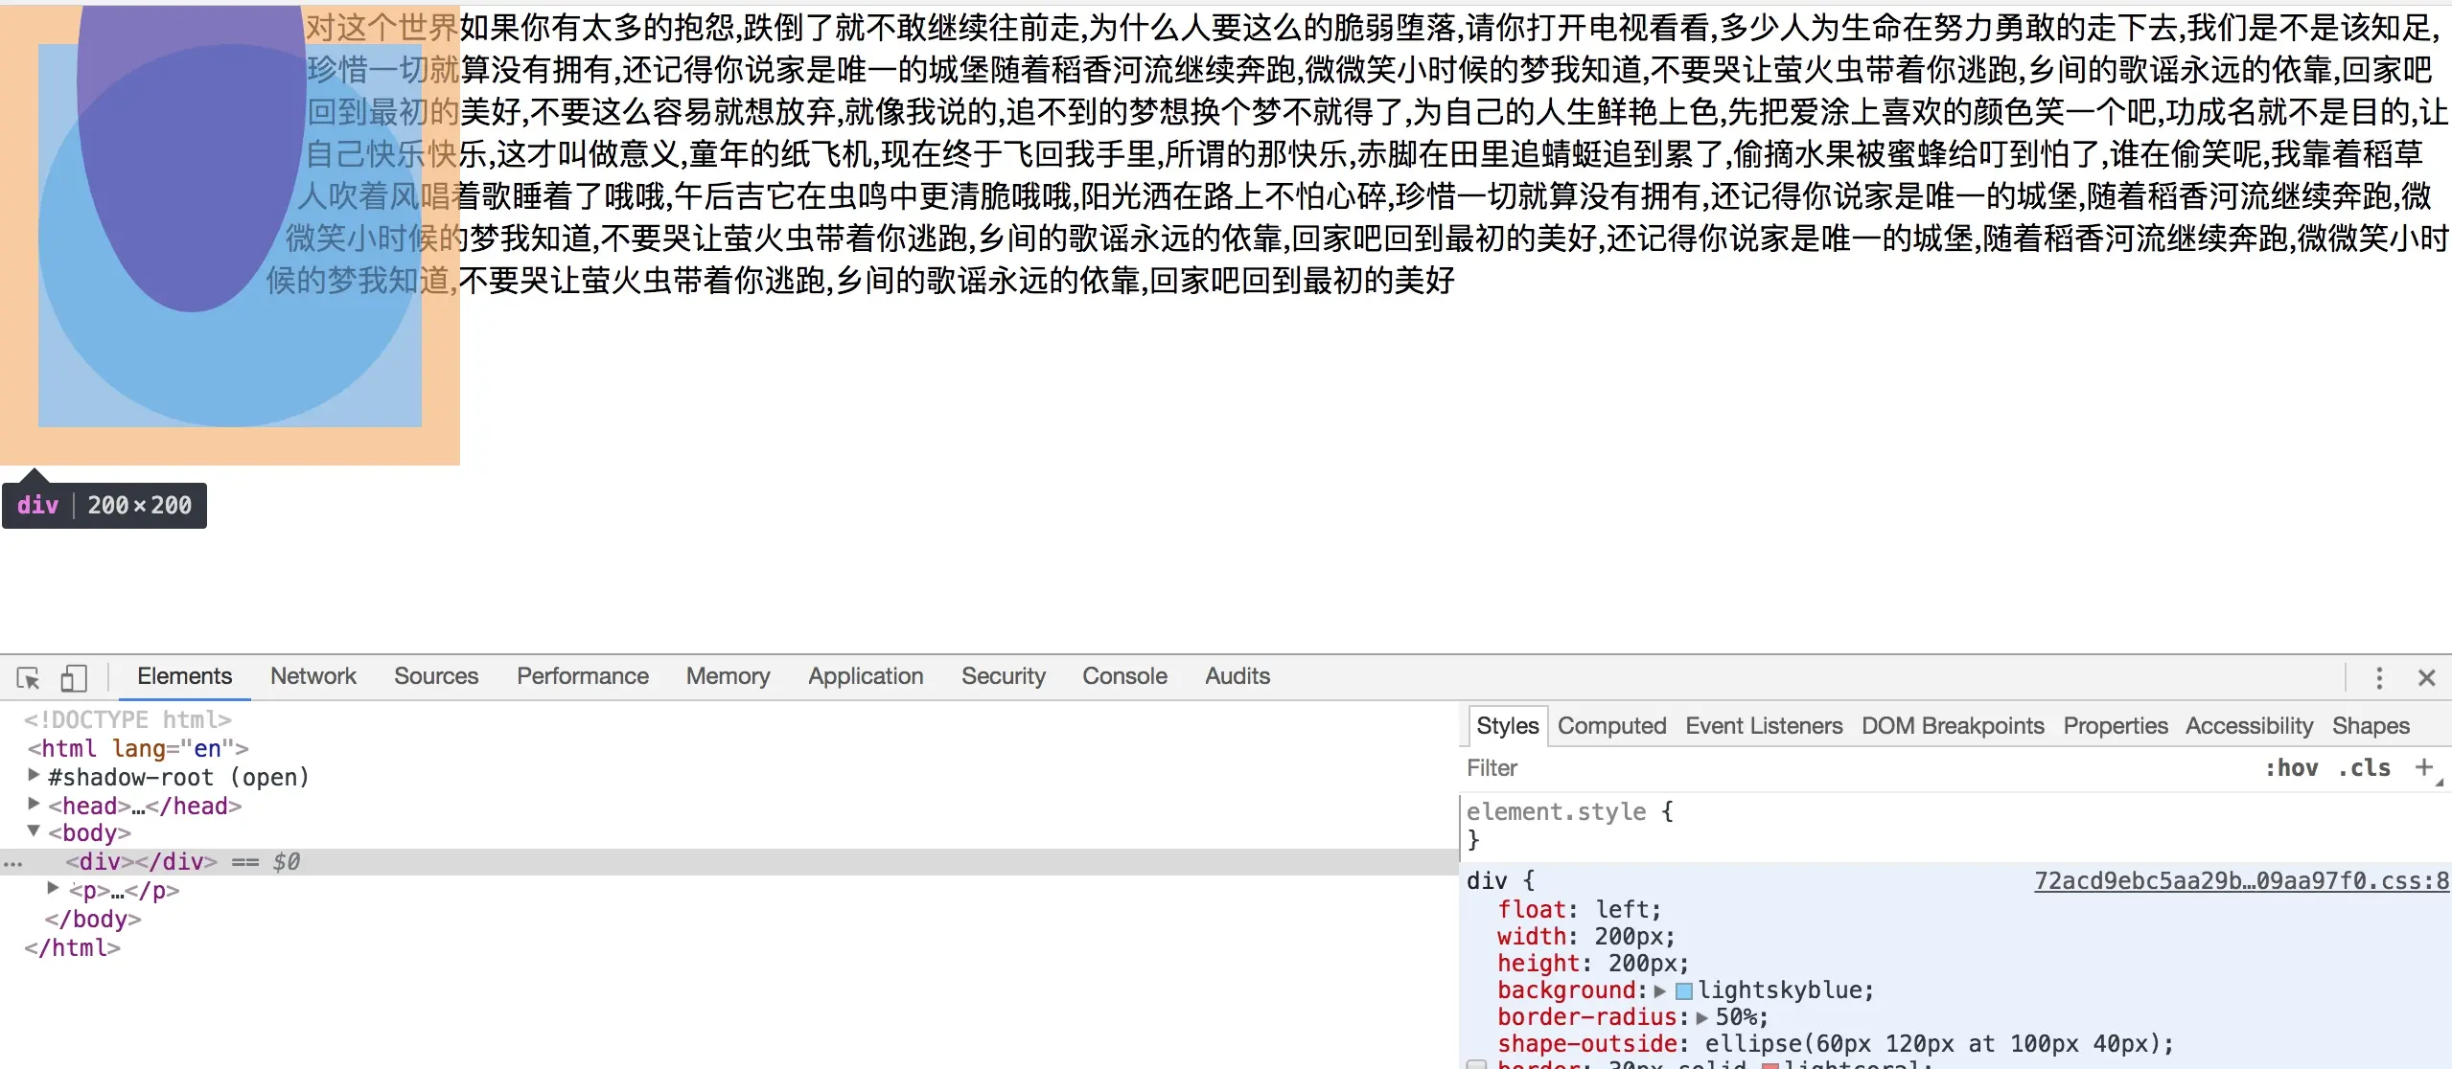The width and height of the screenshot is (2452, 1069).
Task: Click the ellipsis beside selected div row
Action: coord(12,862)
